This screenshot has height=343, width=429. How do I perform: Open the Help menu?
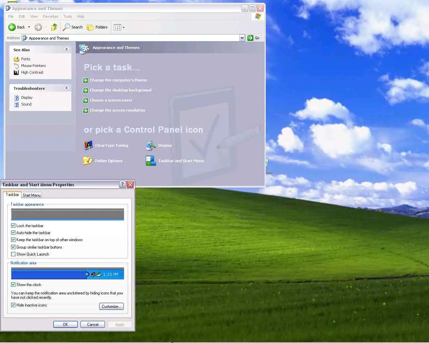point(81,16)
